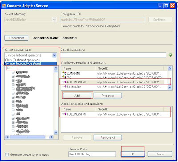178x162 pixels.
Task: Click the green search arrow icon
Action: click(x=170, y=55)
